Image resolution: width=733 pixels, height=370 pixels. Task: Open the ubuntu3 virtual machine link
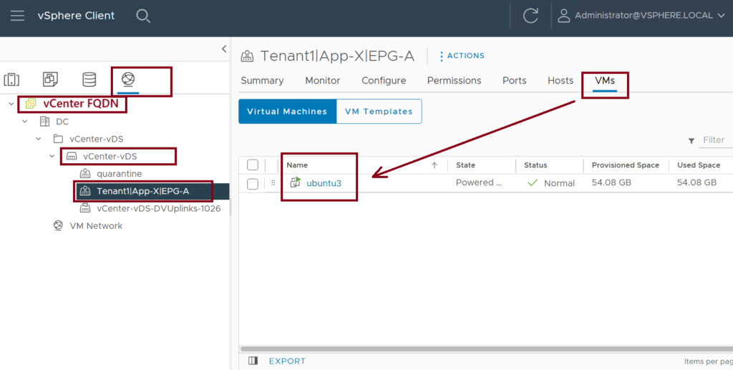(x=324, y=183)
